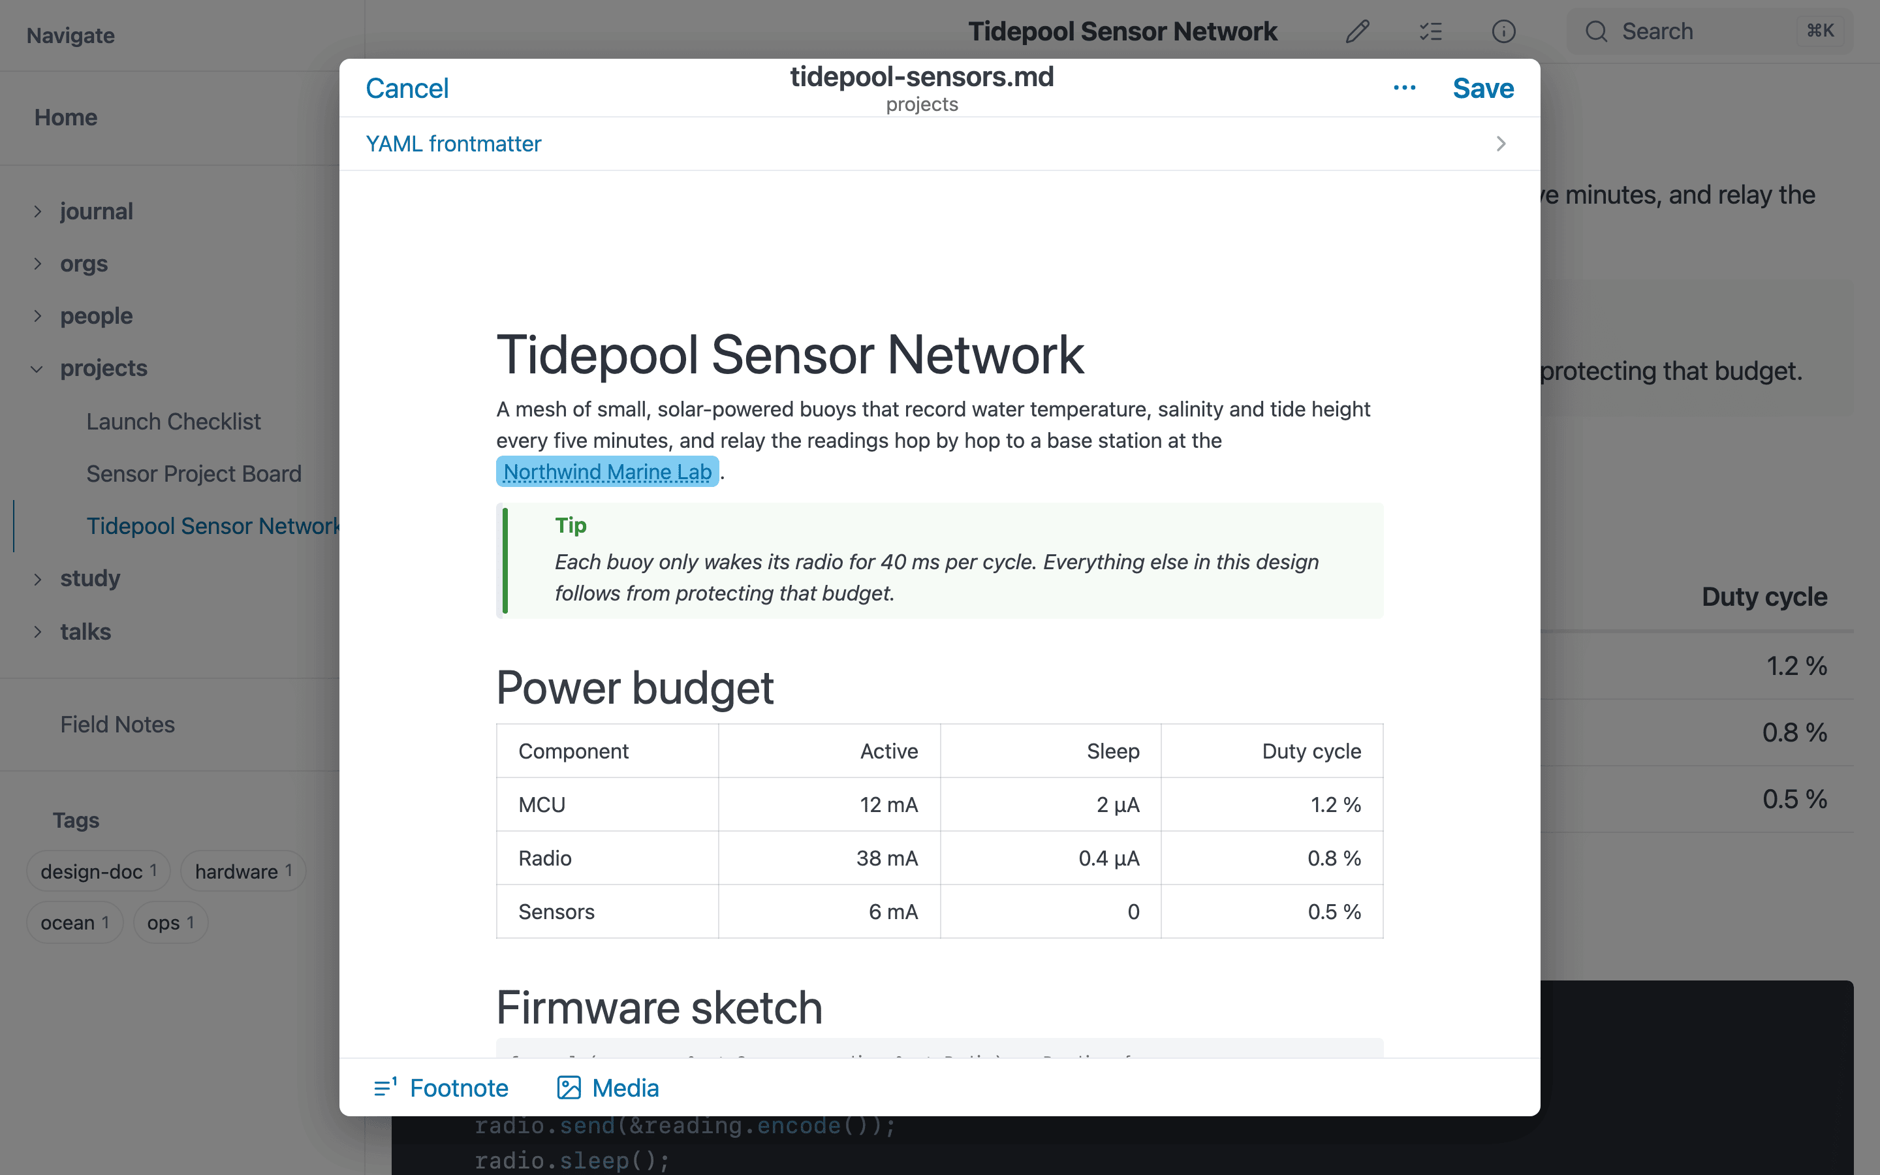Filter by ocean tag
The height and width of the screenshot is (1175, 1880).
[x=74, y=922]
